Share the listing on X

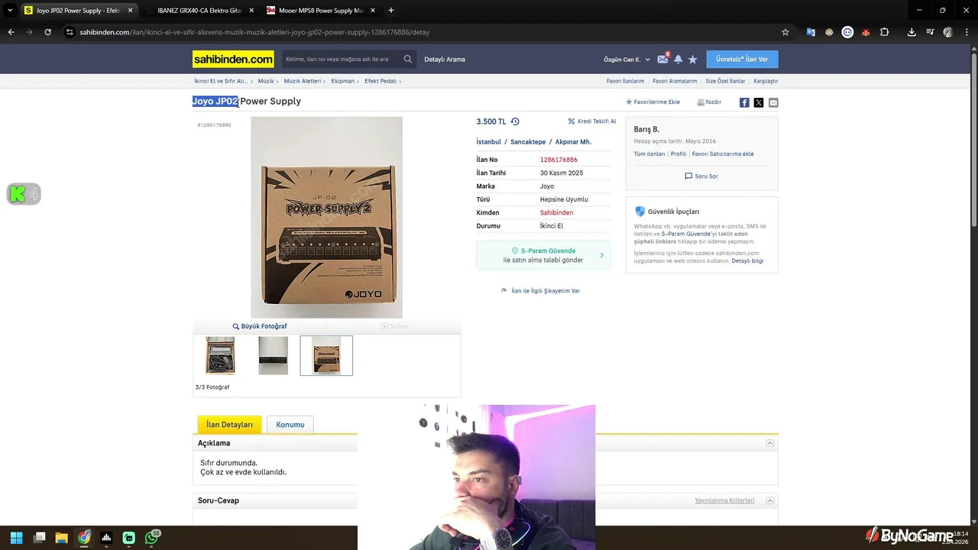point(759,102)
